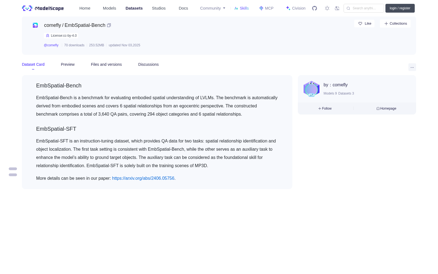
Task: Click the "by : comefly" author name
Action: 336,85
